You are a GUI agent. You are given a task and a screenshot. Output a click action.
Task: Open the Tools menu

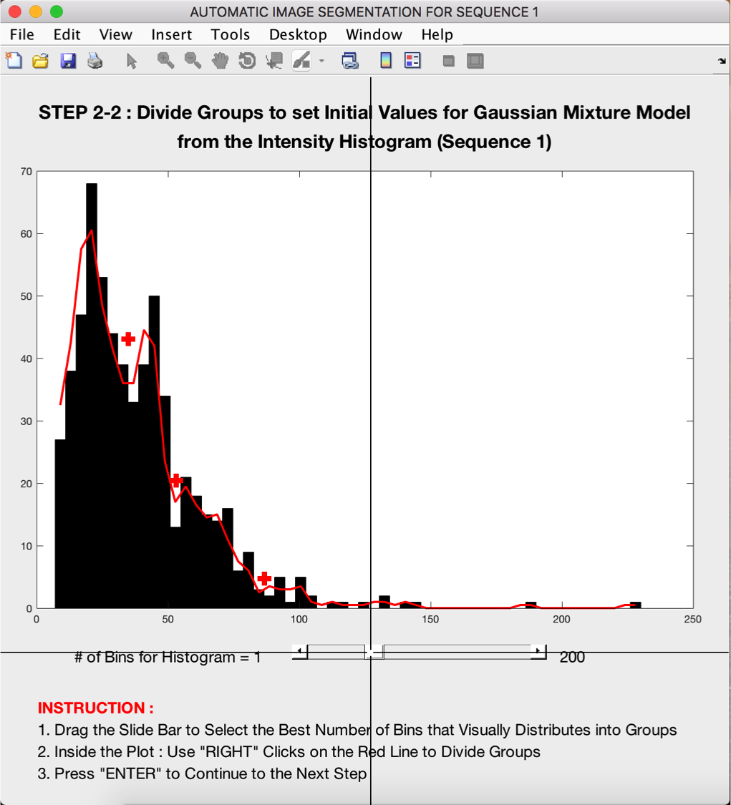[x=230, y=34]
